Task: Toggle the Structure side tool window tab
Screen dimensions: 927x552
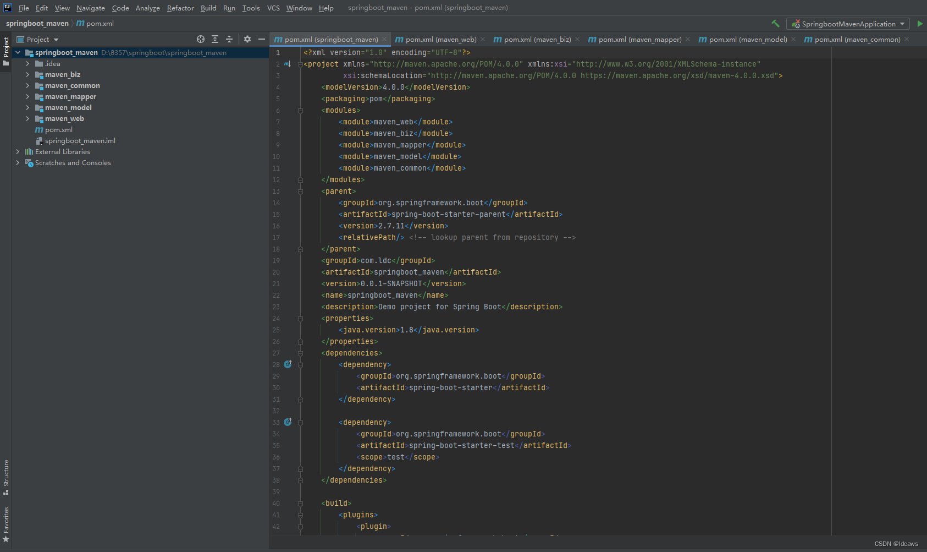Action: 6,477
